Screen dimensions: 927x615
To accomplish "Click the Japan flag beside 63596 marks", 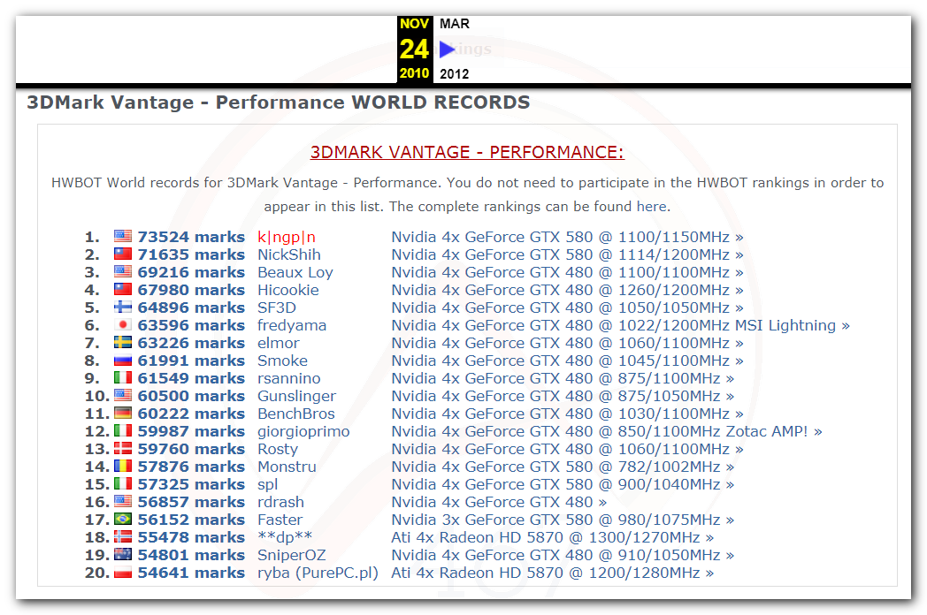I will pyautogui.click(x=123, y=325).
